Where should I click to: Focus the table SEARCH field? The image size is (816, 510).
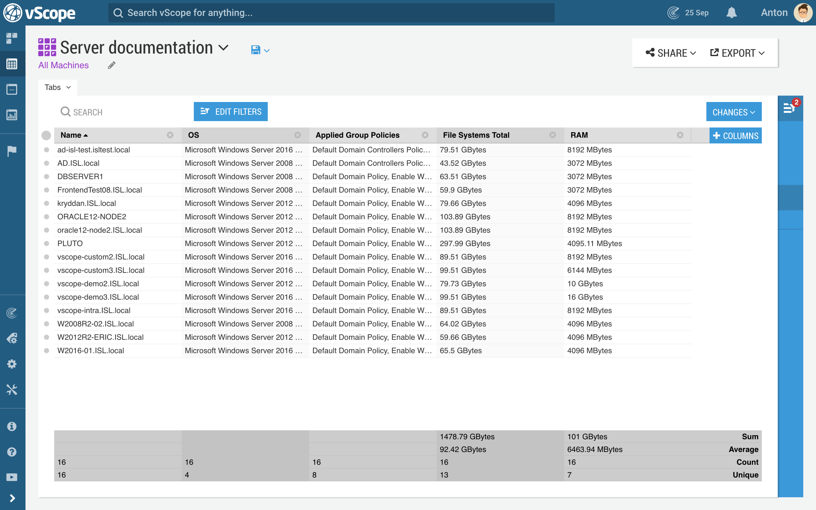pyautogui.click(x=121, y=112)
